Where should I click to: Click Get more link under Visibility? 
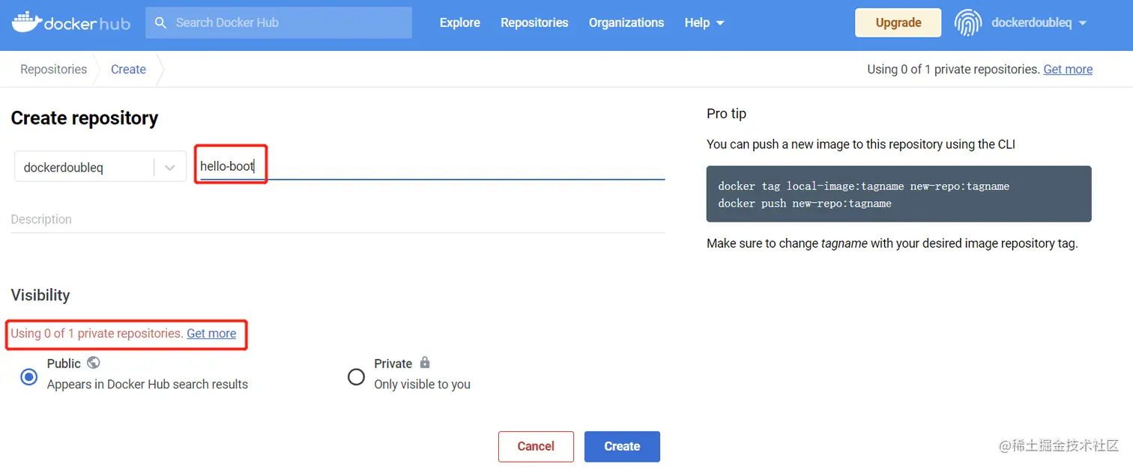(x=211, y=334)
